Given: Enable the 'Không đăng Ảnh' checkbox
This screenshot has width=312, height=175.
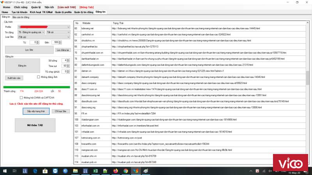Looking at the screenshot, I should click(x=38, y=77).
